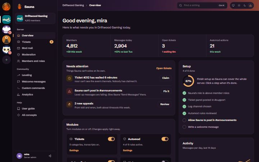This screenshot has height=162, width=259.
Task: Click the '1 waiting 6m' red status text
Action: click(169, 52)
